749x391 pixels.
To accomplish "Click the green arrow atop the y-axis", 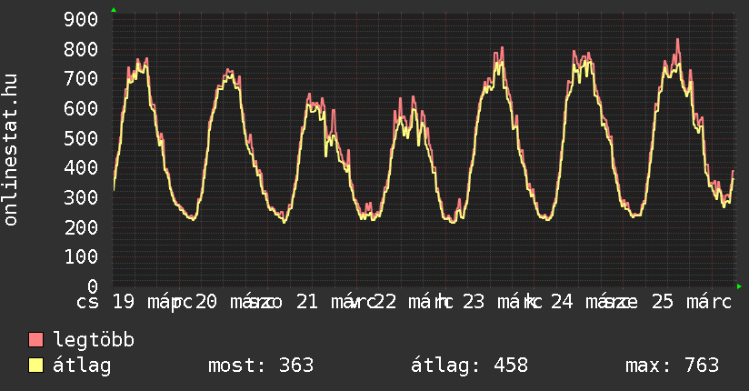I will click(114, 10).
